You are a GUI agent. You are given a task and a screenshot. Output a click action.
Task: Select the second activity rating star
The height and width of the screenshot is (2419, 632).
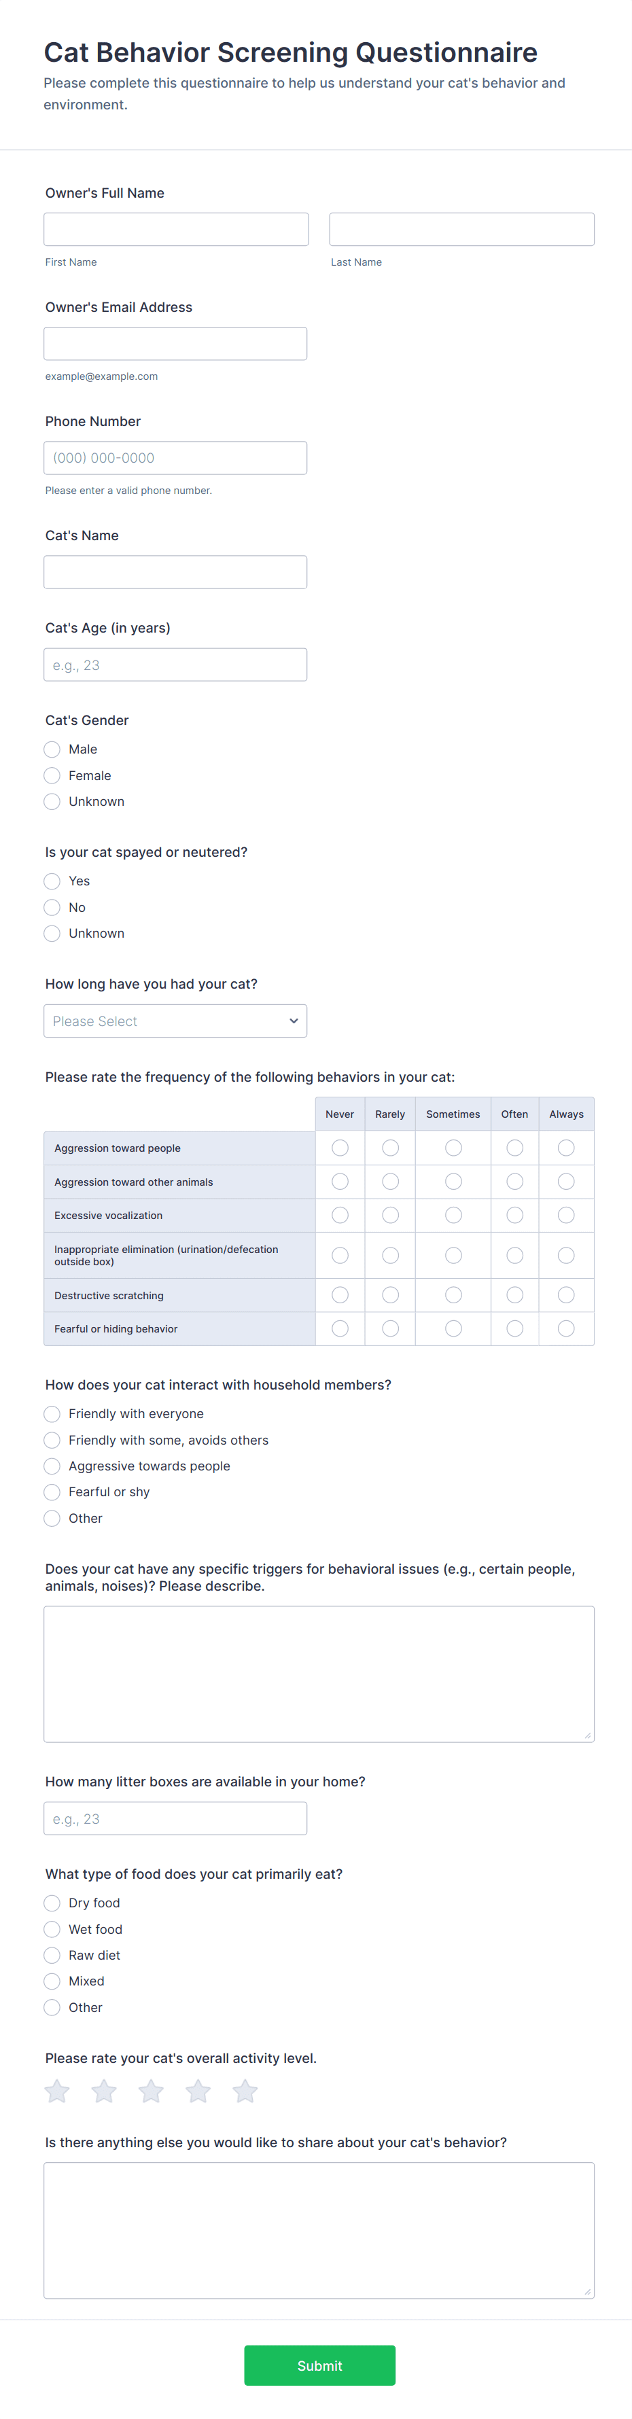[104, 2091]
